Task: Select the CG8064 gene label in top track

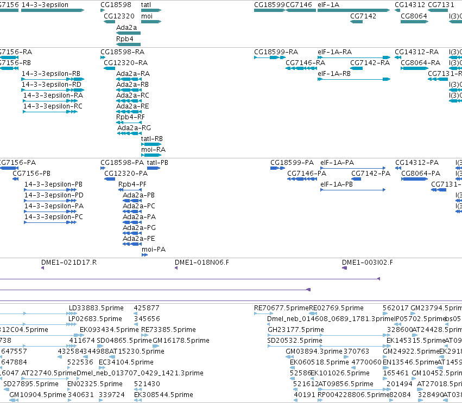Action: tap(414, 16)
